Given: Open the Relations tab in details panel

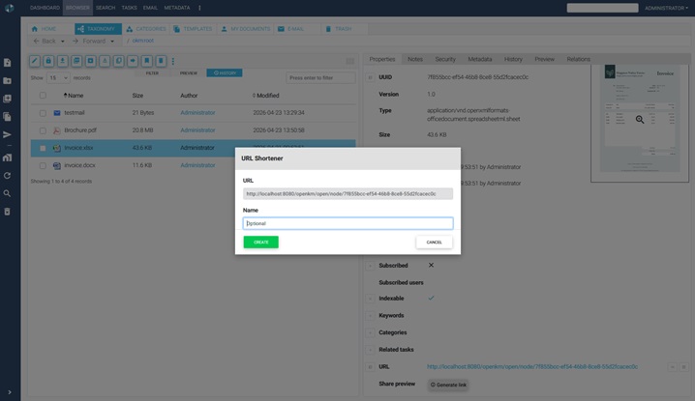Looking at the screenshot, I should (x=578, y=59).
